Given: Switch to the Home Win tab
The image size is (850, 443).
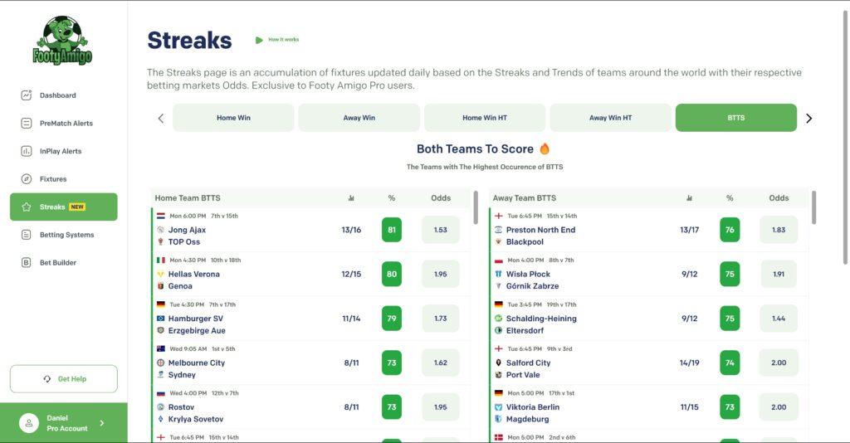Looking at the screenshot, I should (233, 118).
